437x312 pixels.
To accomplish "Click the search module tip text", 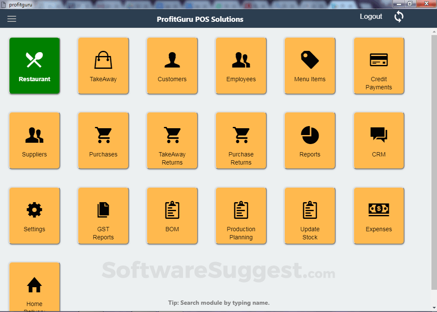I will (x=219, y=303).
